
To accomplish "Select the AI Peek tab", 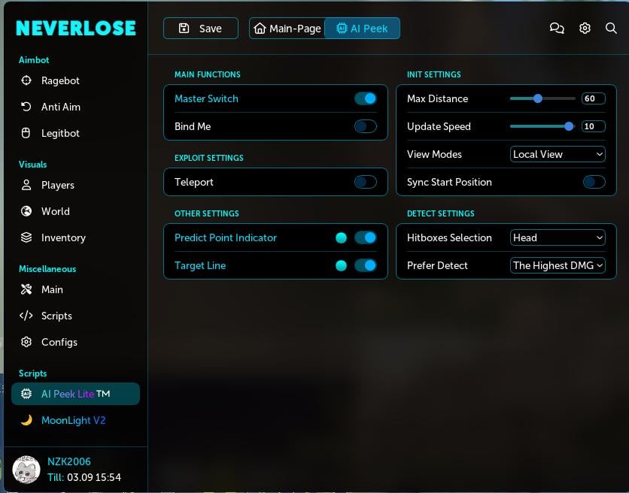I will pyautogui.click(x=362, y=28).
